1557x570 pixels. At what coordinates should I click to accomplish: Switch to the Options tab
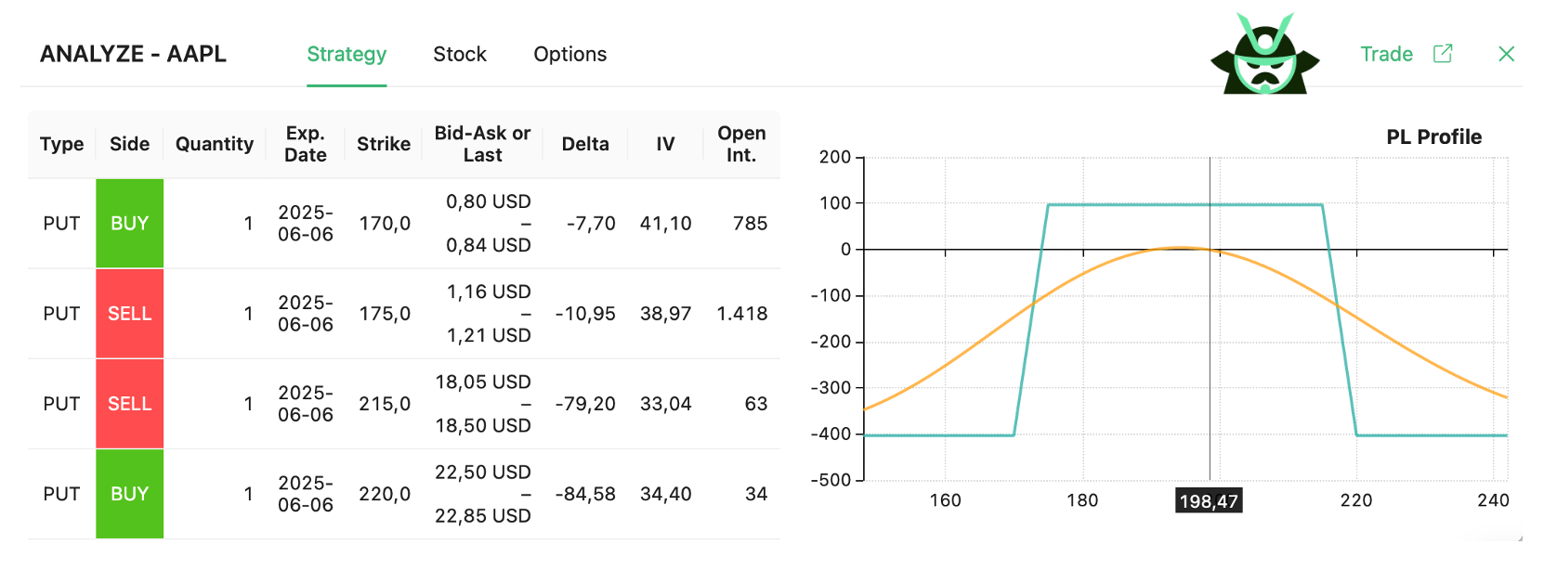[569, 54]
